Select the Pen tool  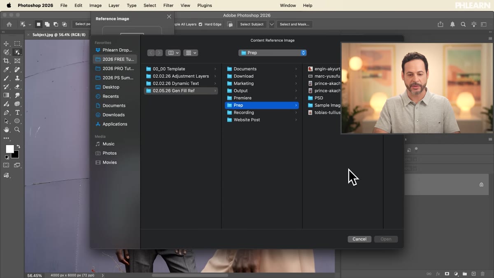pyautogui.click(x=6, y=113)
